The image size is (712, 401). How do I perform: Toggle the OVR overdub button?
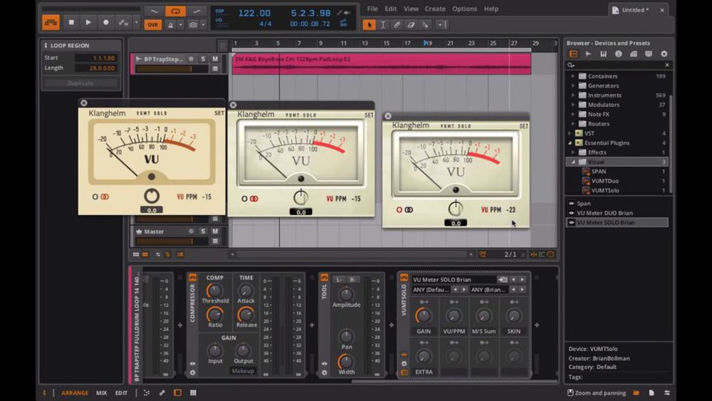coord(153,24)
